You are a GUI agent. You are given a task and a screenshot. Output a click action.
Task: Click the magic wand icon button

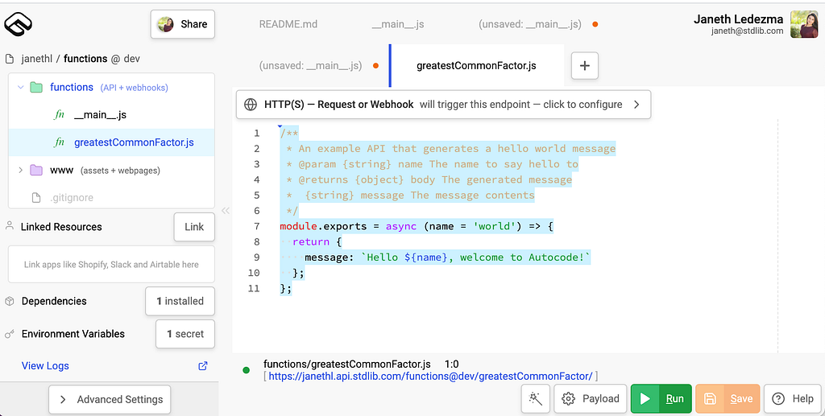536,398
